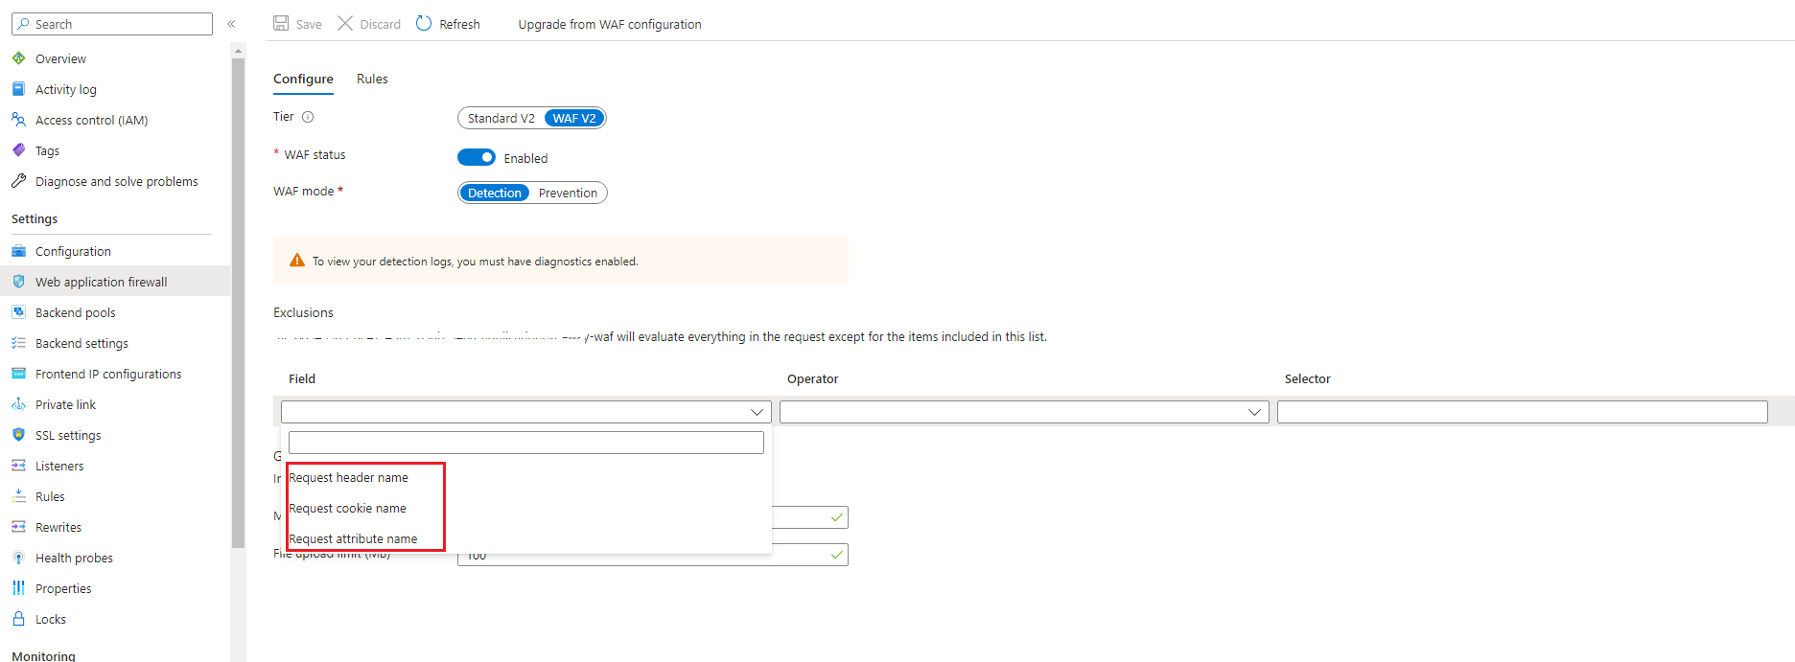
Task: Click the sidebar Search box
Action: pos(112,24)
